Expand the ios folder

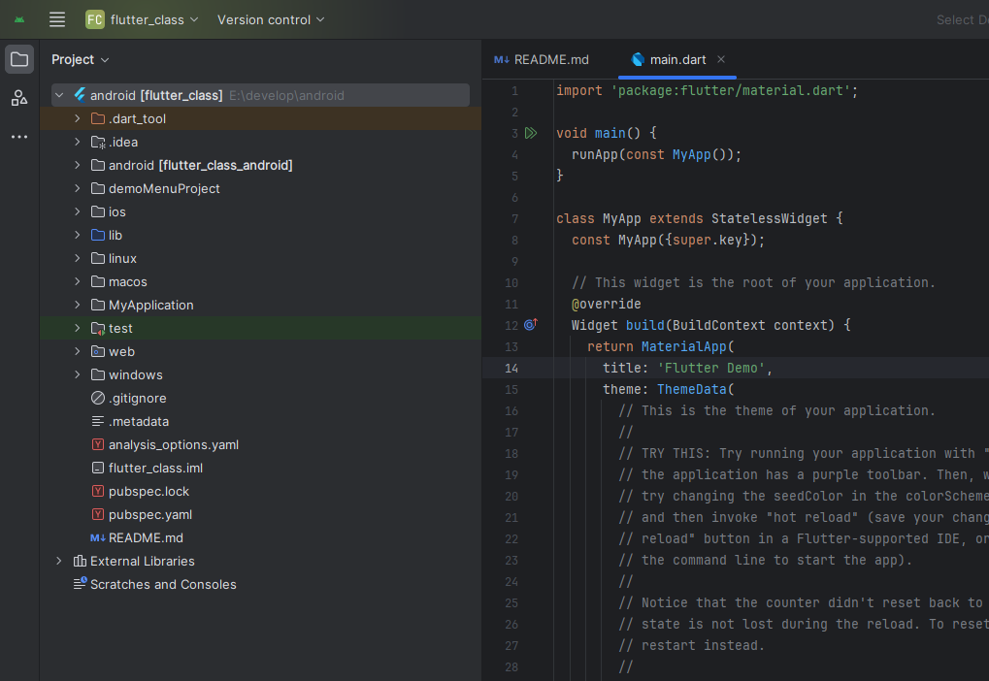(x=77, y=211)
